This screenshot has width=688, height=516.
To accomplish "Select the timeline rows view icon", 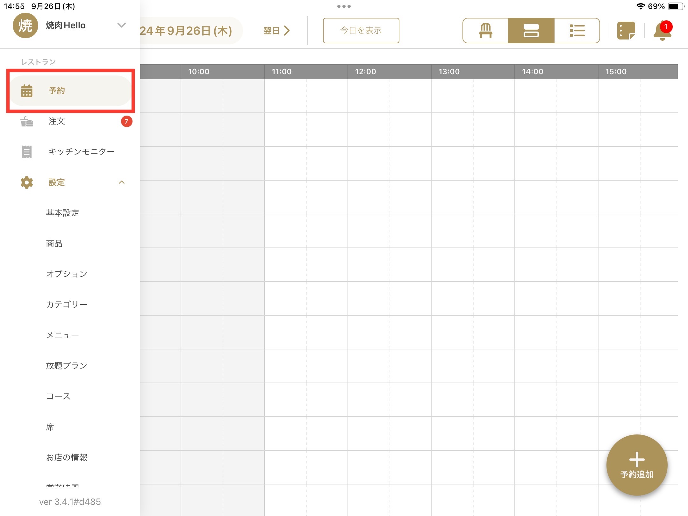I will (531, 31).
